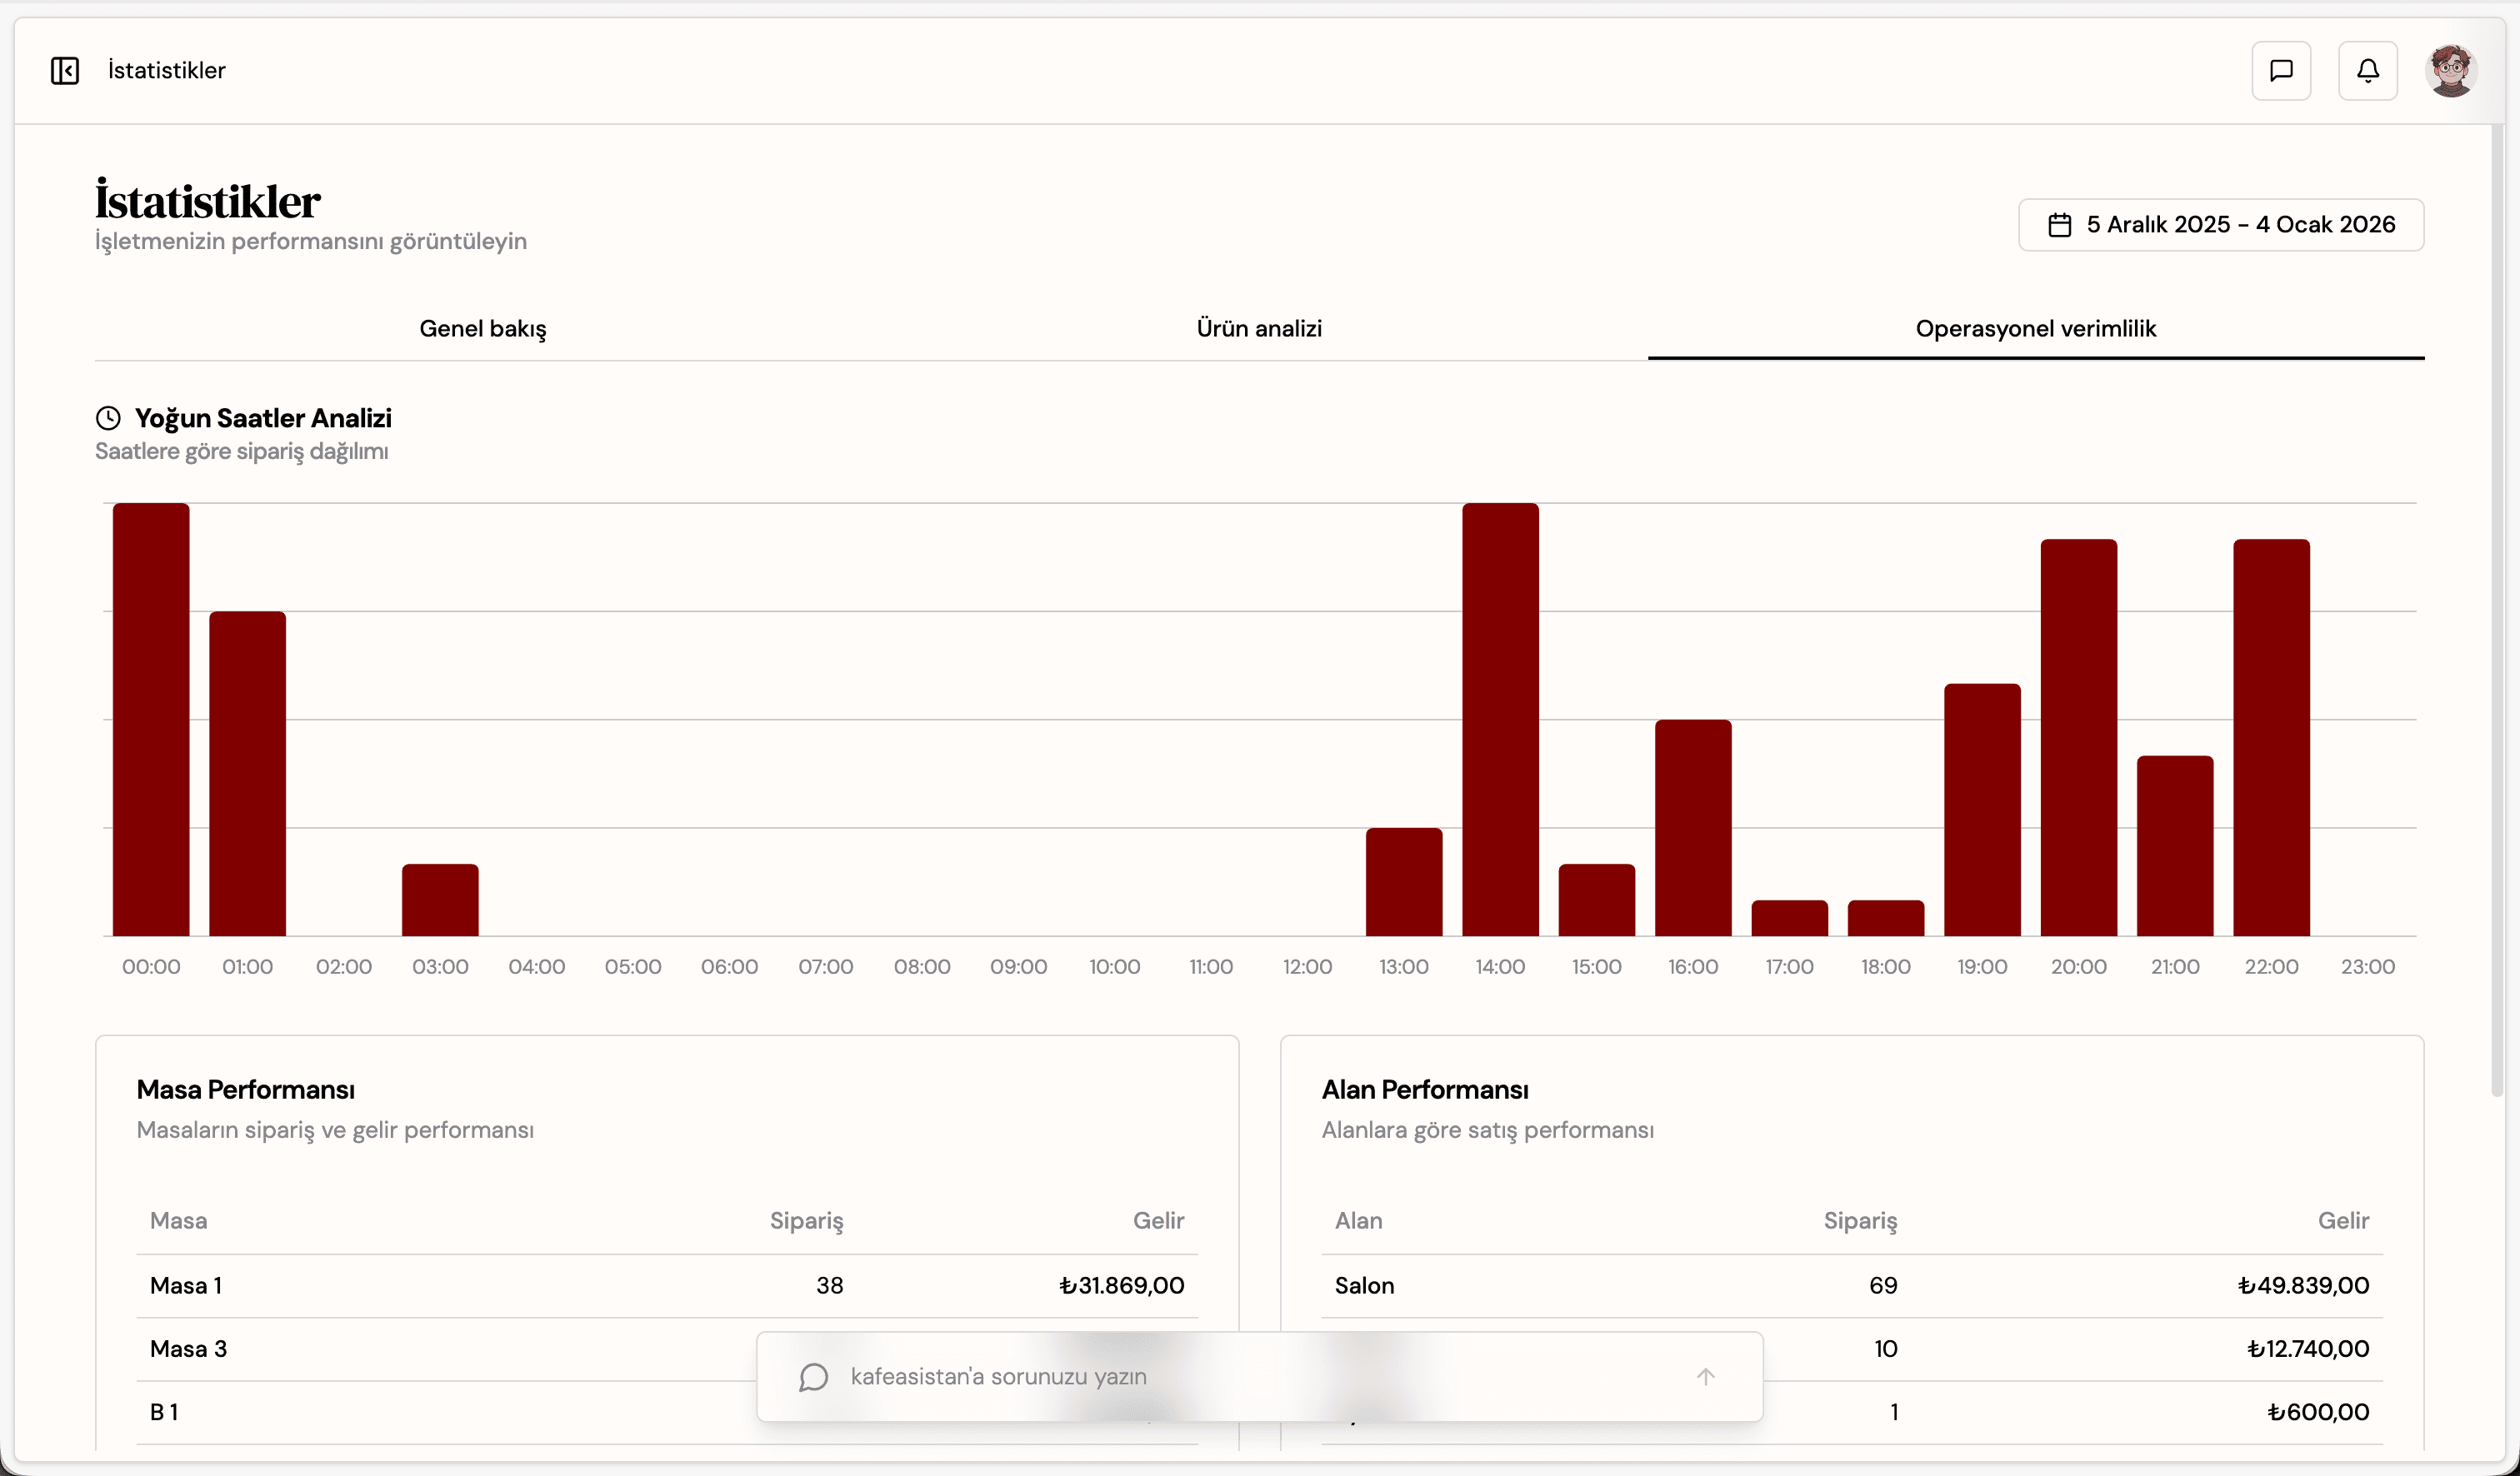Screen dimensions: 2520x1476
Task: Click the 00:00 bar in chart
Action: point(151,720)
